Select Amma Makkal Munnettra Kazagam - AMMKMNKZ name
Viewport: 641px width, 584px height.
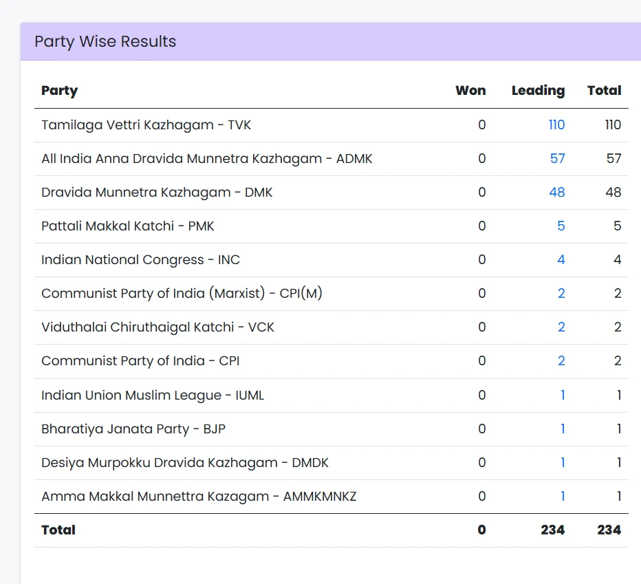[x=199, y=496]
